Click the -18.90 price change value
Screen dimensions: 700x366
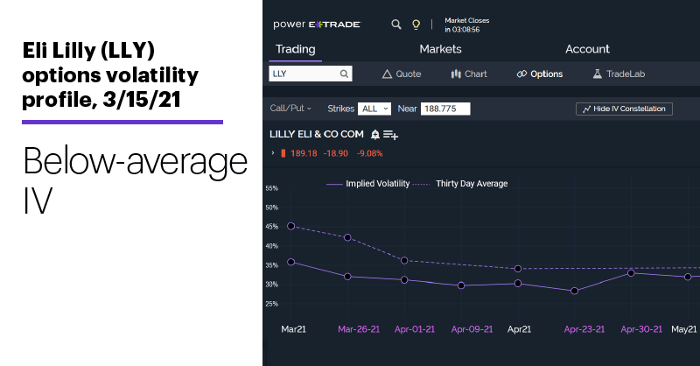(x=336, y=153)
